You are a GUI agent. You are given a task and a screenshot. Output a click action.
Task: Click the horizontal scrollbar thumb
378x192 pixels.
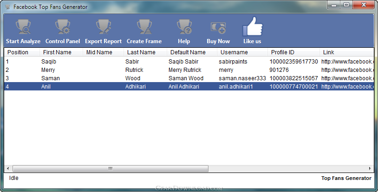(111, 168)
